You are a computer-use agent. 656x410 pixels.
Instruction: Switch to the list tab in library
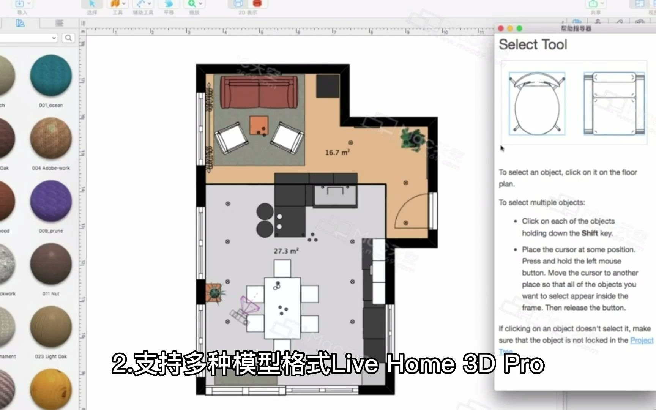(x=59, y=23)
